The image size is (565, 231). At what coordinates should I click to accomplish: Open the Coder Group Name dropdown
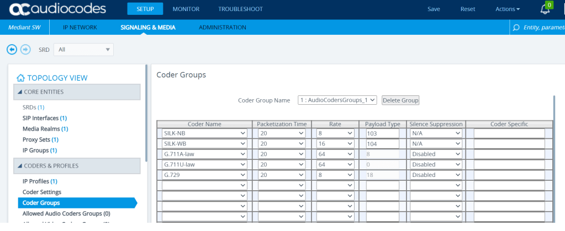click(x=337, y=100)
